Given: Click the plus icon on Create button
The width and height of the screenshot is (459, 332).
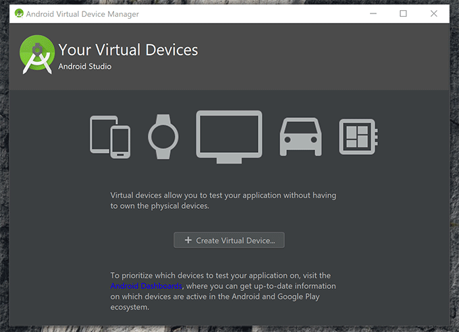Looking at the screenshot, I should click(x=188, y=240).
